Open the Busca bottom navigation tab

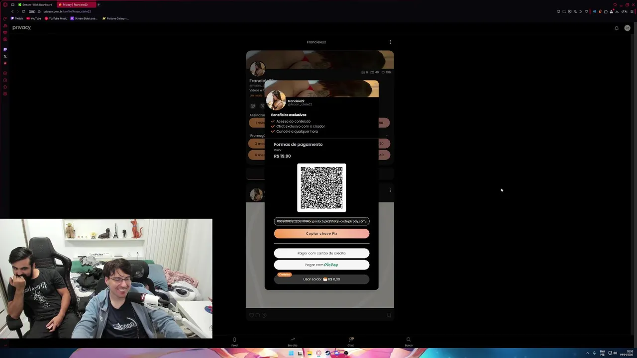[409, 342]
